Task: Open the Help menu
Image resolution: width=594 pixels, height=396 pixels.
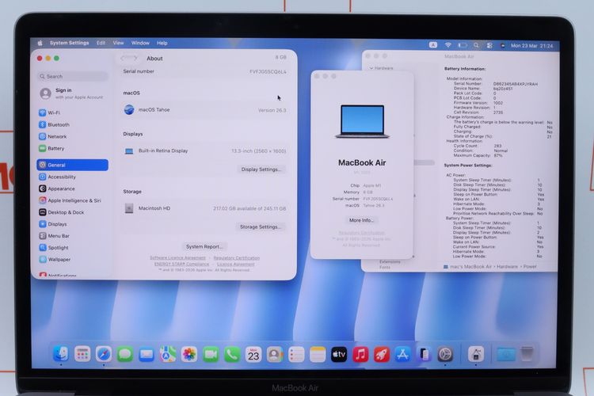Action: [162, 43]
